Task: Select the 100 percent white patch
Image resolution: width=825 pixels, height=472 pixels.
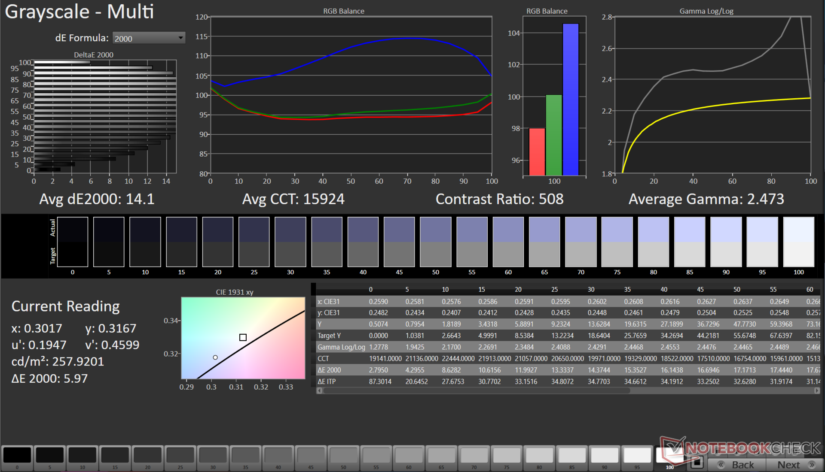Action: [669, 455]
